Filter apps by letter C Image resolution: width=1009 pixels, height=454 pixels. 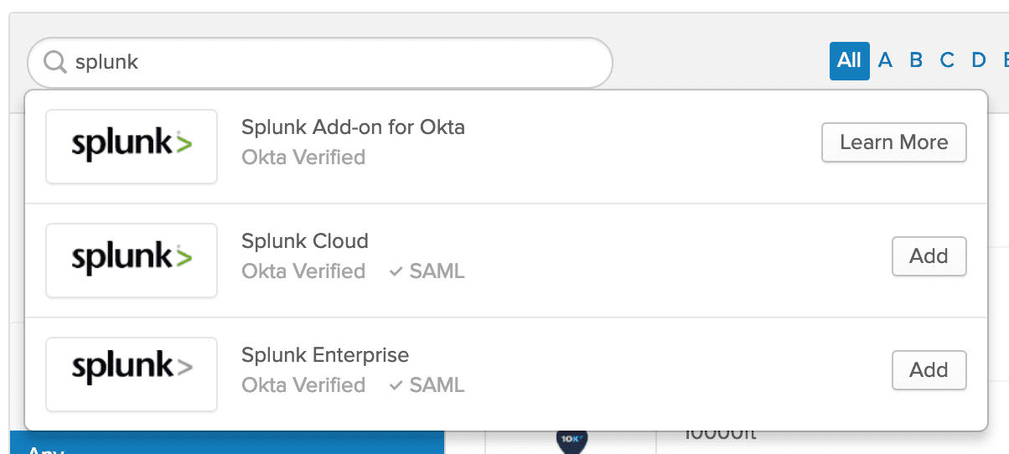click(947, 60)
